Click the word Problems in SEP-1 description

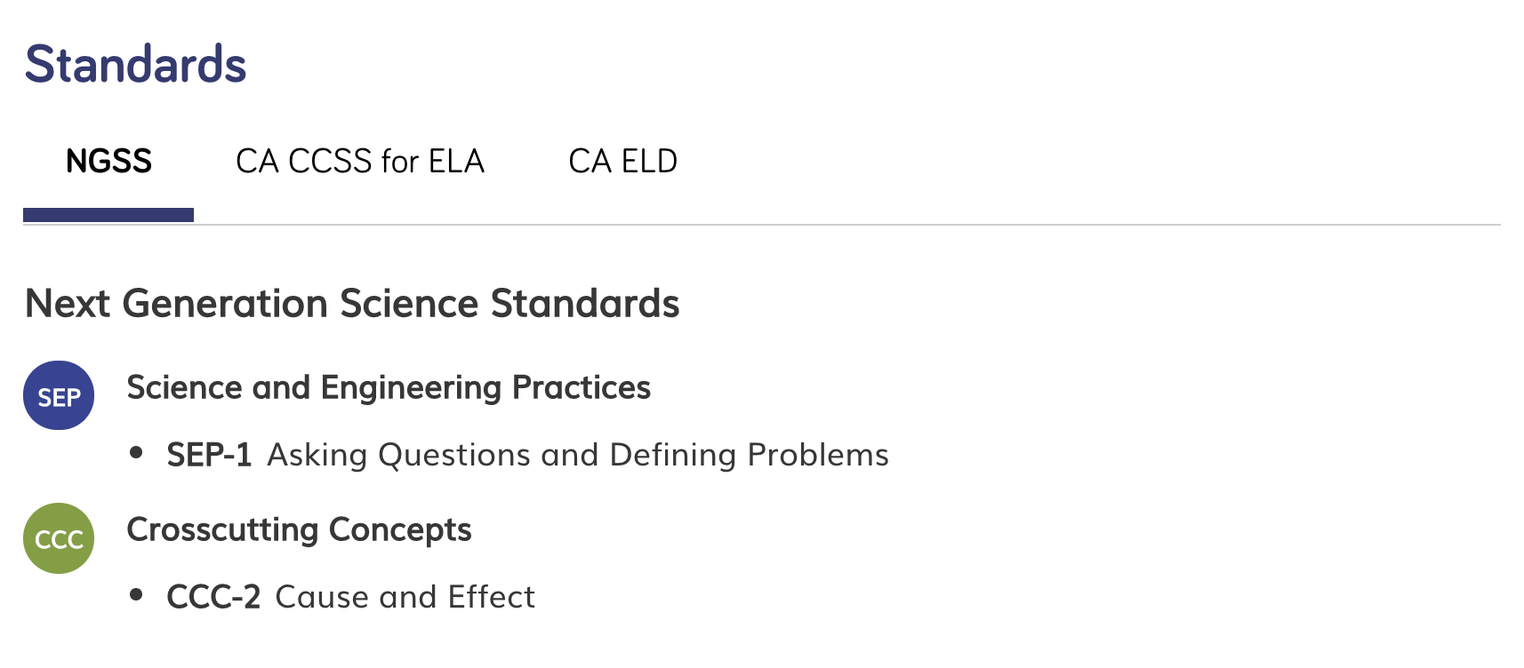tap(818, 455)
